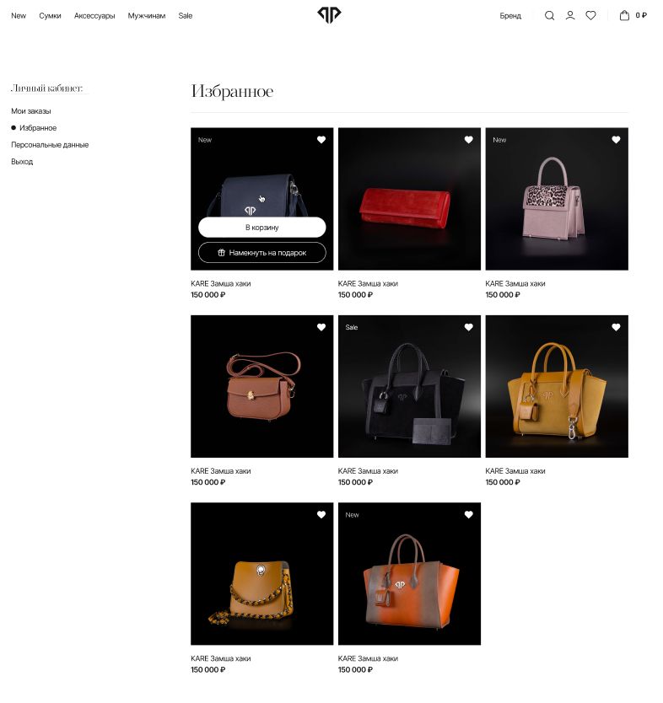Open the user account profile icon

click(x=569, y=16)
